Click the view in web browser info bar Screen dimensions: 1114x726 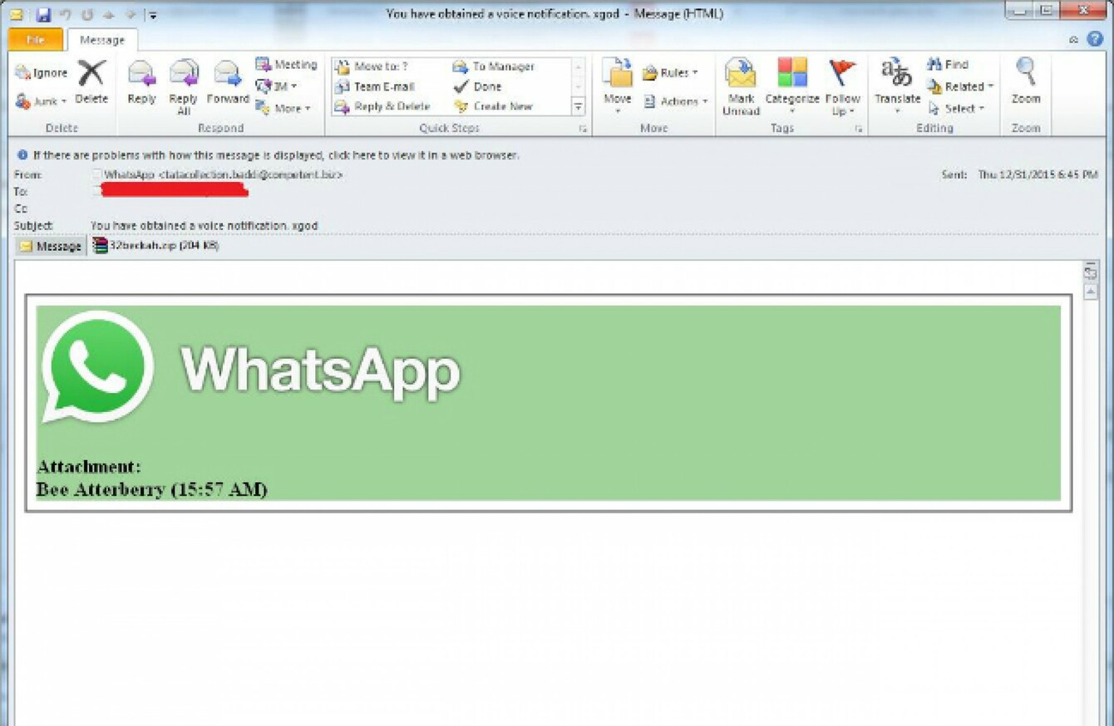269,155
